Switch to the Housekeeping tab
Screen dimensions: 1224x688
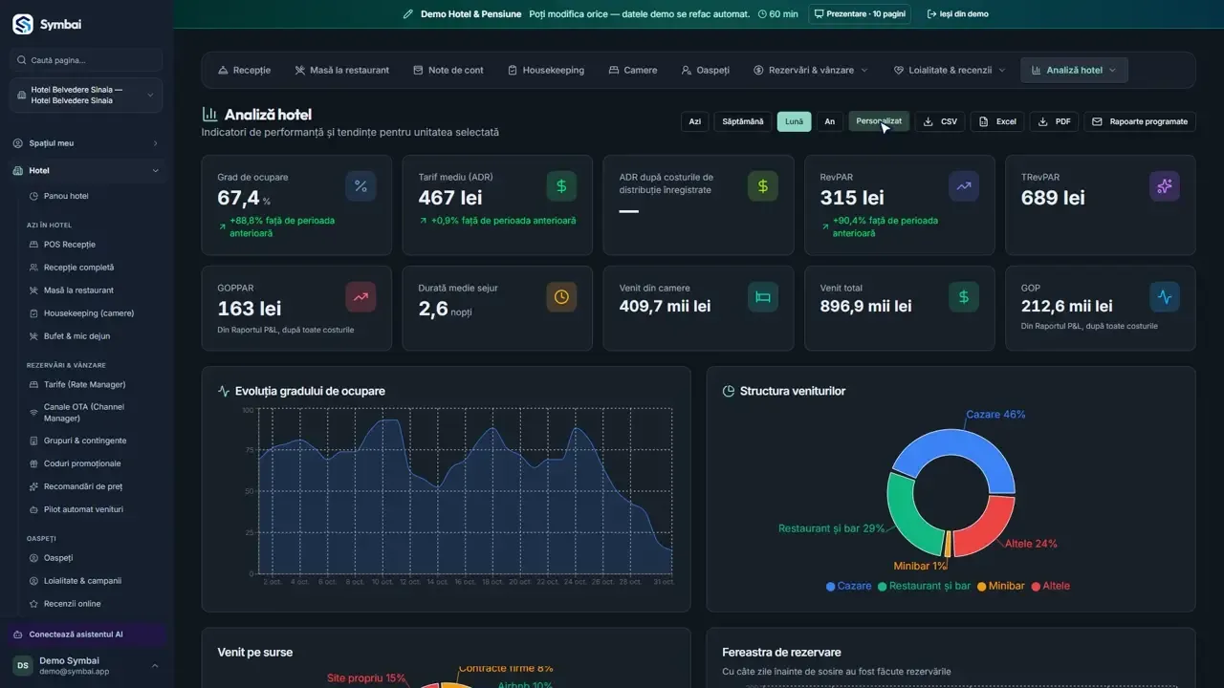point(546,70)
